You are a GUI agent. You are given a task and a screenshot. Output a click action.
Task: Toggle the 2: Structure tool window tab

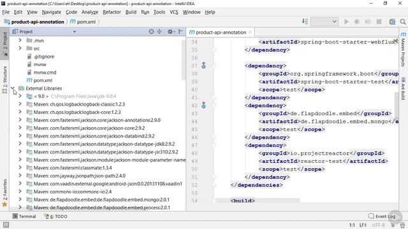pos(4,80)
